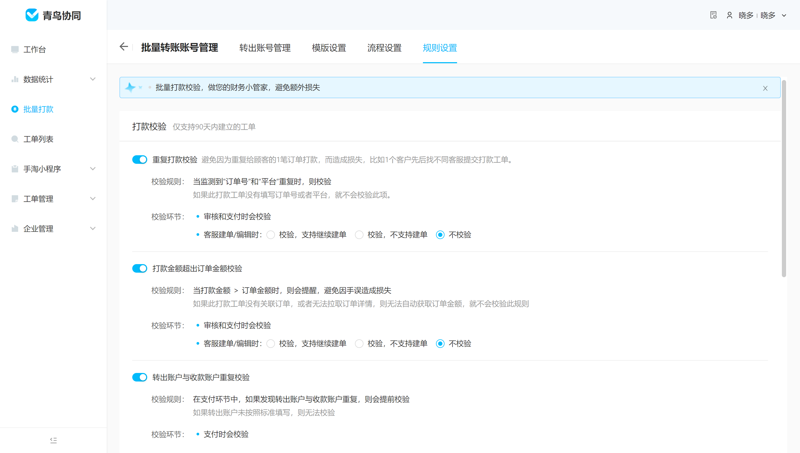Collapse the sidebar with the bottom icon

[53, 440]
